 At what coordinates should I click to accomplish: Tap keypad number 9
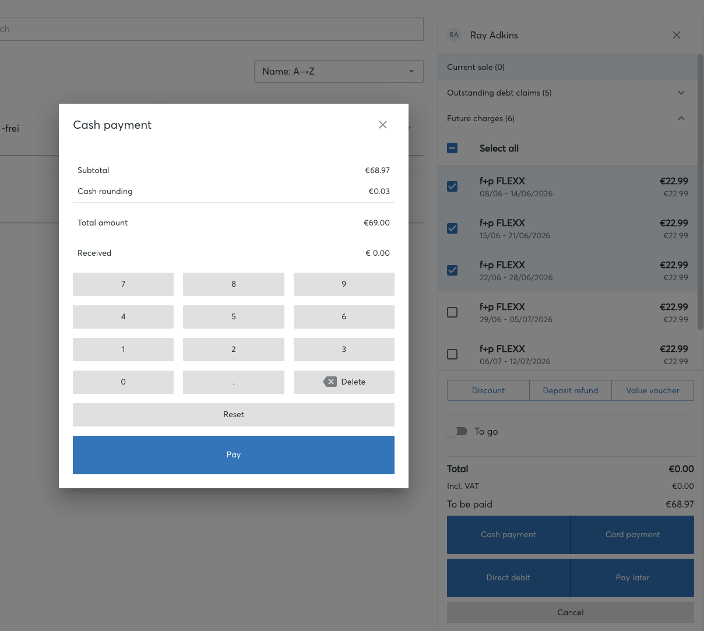coord(344,284)
